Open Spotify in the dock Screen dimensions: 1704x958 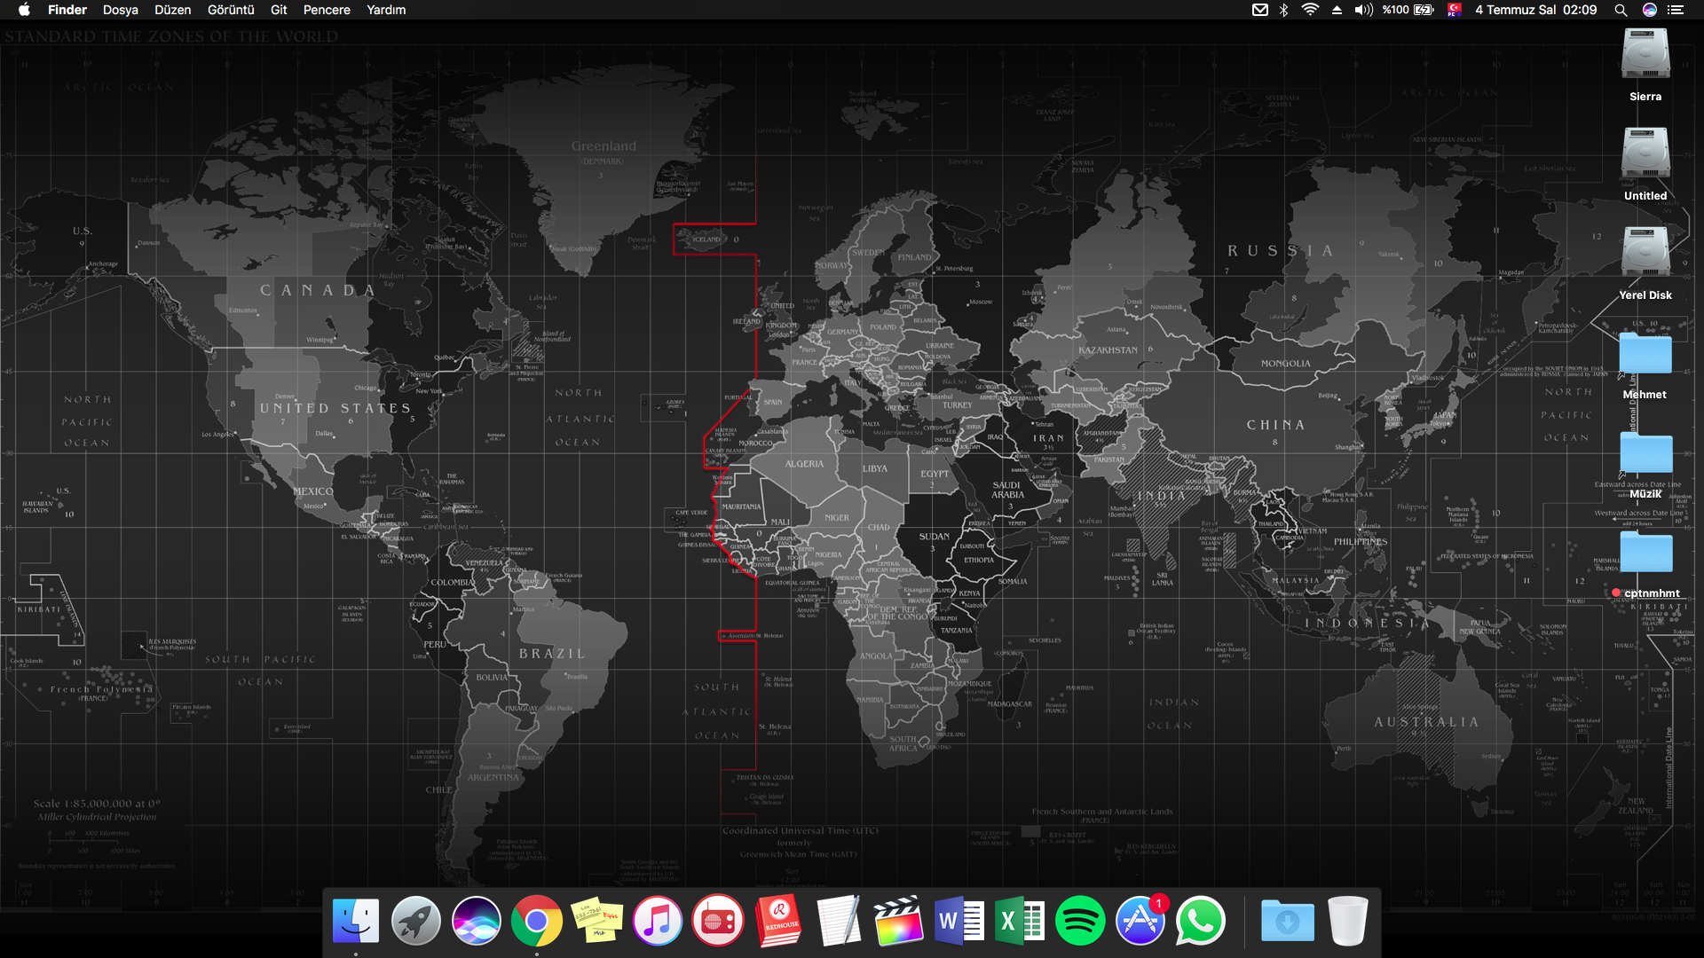[1079, 921]
